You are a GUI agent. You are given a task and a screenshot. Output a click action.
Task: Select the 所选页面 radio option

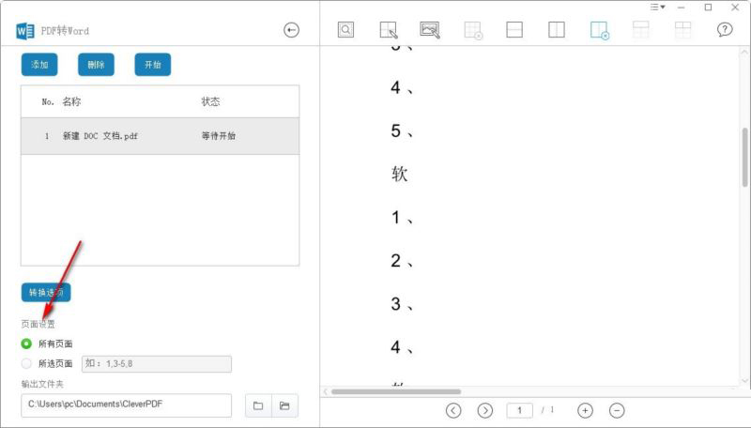tap(26, 364)
